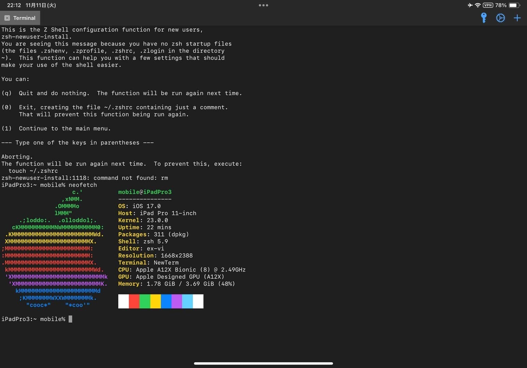Click the 'Resolution: 1668x2388' line
The image size is (527, 368).
[155, 256]
